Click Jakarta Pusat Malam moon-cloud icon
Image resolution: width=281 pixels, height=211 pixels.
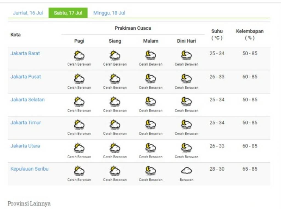pyautogui.click(x=151, y=79)
